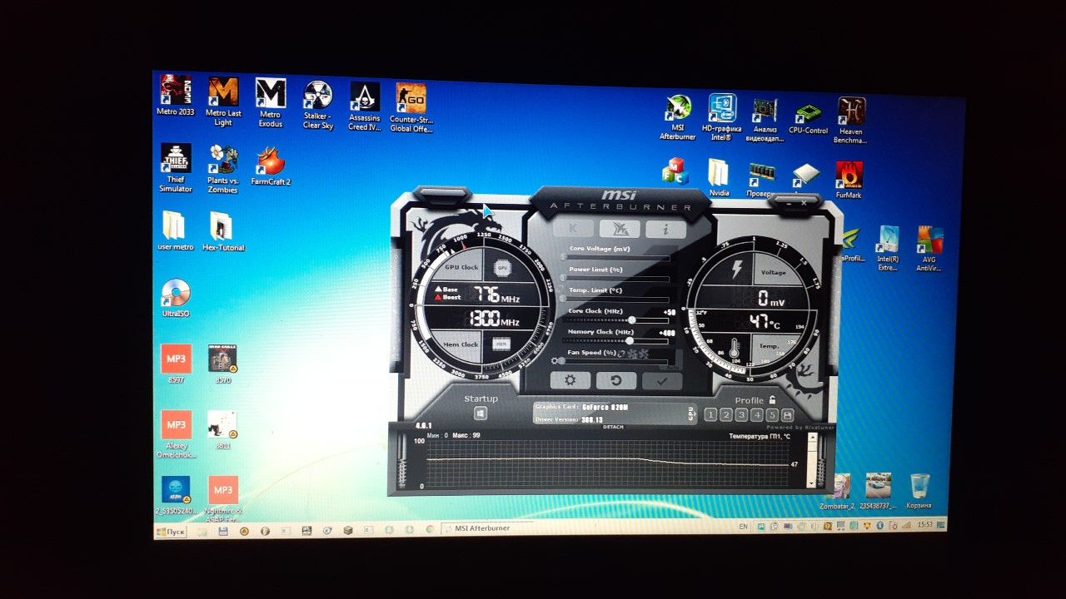This screenshot has width=1066, height=599.
Task: Open the Metro Last Light desktop shortcut
Action: [x=223, y=101]
